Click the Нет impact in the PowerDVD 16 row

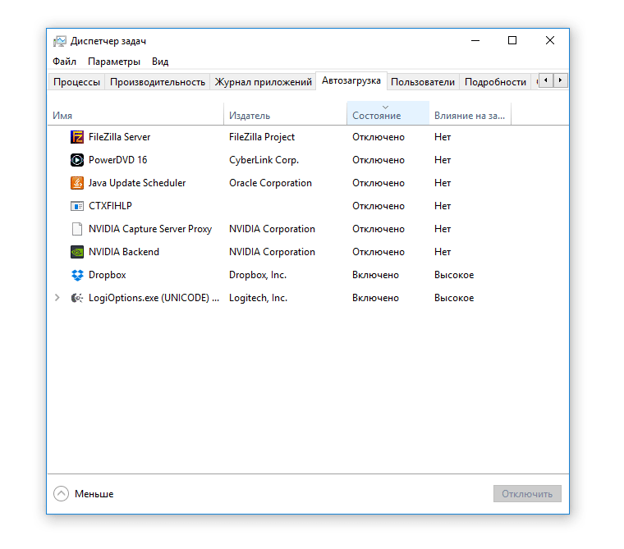click(443, 160)
